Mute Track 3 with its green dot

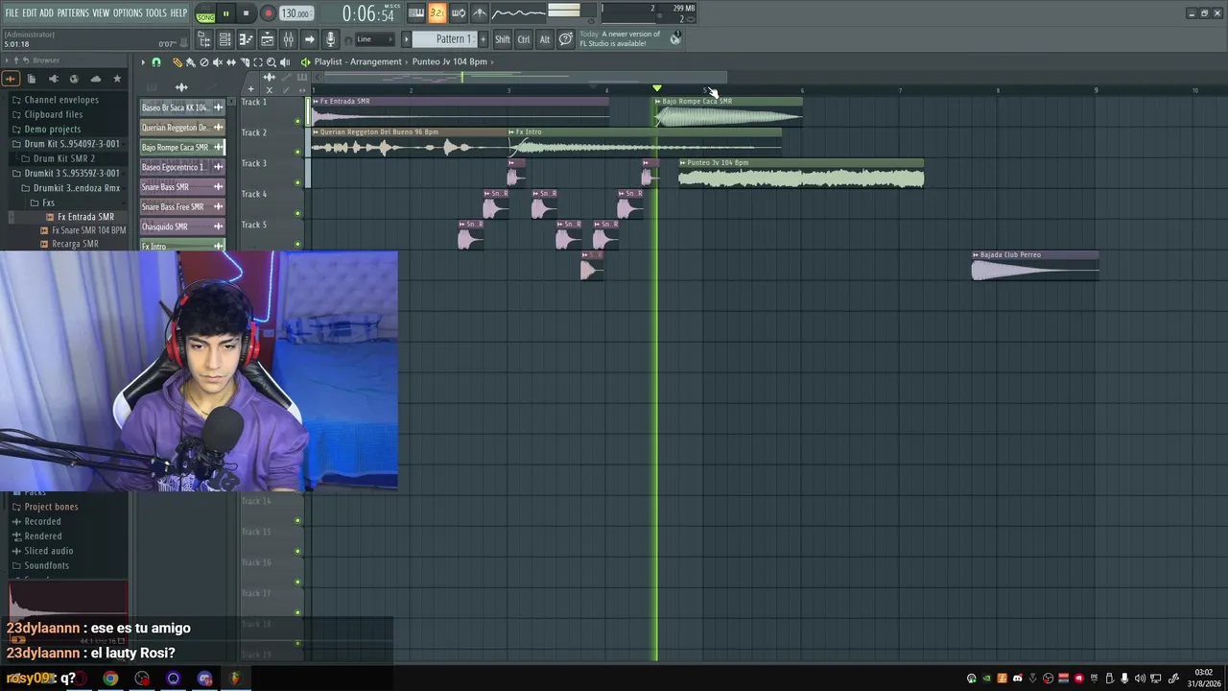click(x=297, y=182)
